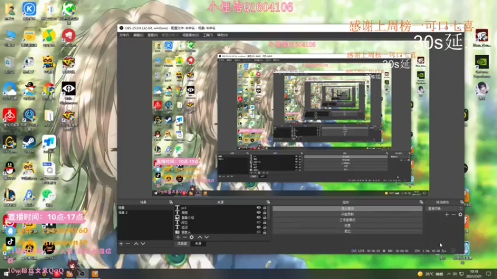
Task: Open the red fist desktop icon
Action: (68, 35)
